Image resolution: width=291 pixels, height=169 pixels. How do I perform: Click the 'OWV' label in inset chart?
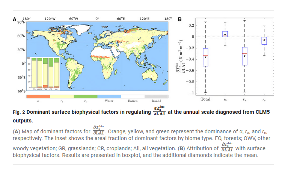[x=39, y=89]
